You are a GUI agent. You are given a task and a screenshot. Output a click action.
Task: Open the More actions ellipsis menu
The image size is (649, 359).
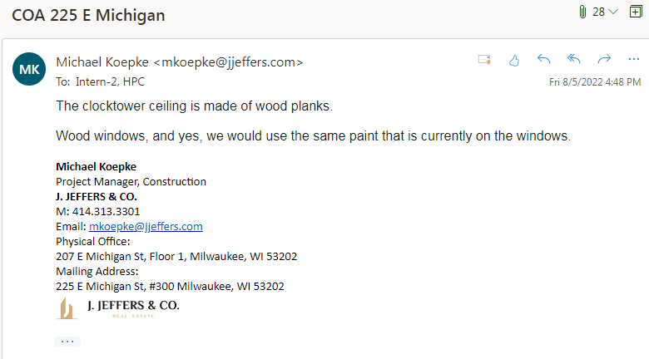634,60
